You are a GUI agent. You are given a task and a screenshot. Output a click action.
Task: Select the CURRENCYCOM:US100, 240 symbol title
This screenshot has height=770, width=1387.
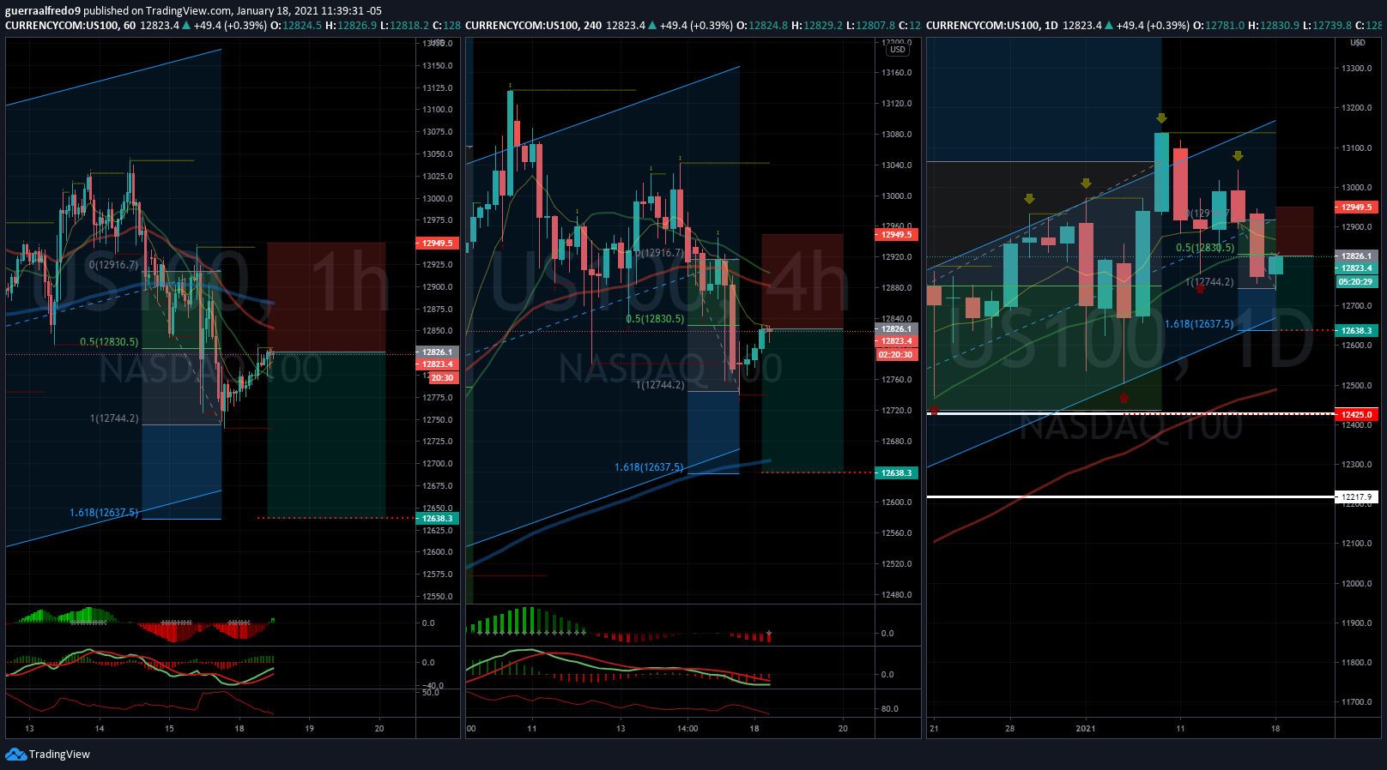click(x=533, y=25)
